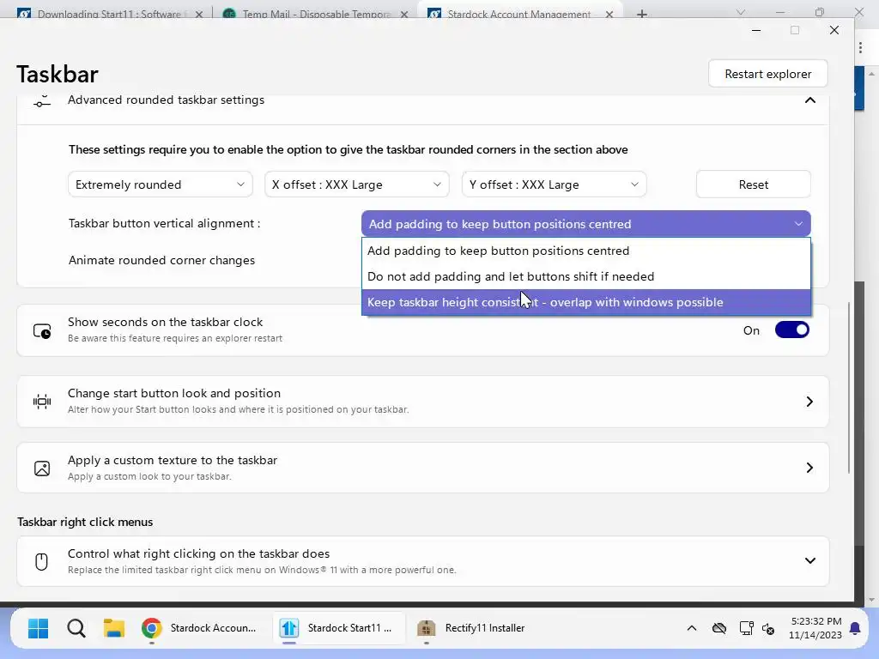The height and width of the screenshot is (659, 879).
Task: Switch to Rectify11 Installer taskbar button
Action: click(472, 628)
